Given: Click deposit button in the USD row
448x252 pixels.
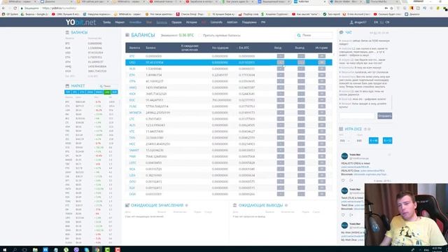Looking at the screenshot, I should tap(281, 62).
